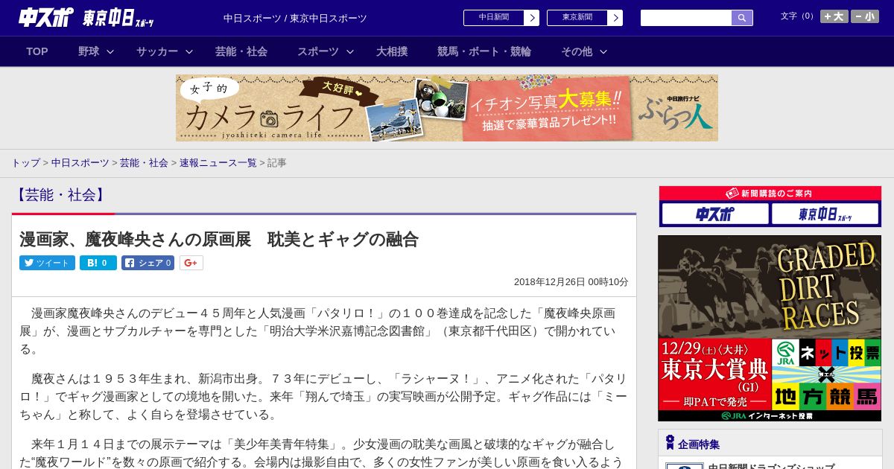Open 大相撲 navigation item
894x469 pixels.
tap(392, 51)
